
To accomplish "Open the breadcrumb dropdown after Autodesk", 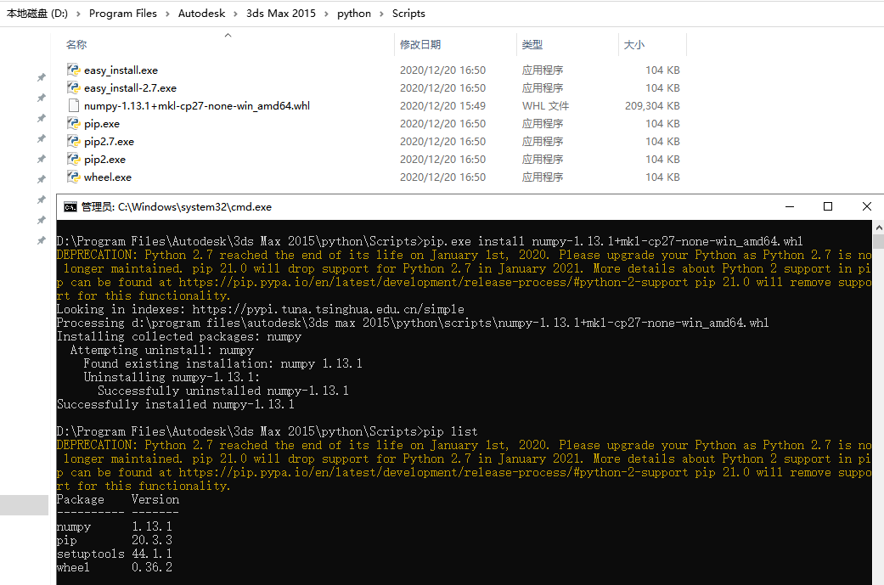I will 234,13.
